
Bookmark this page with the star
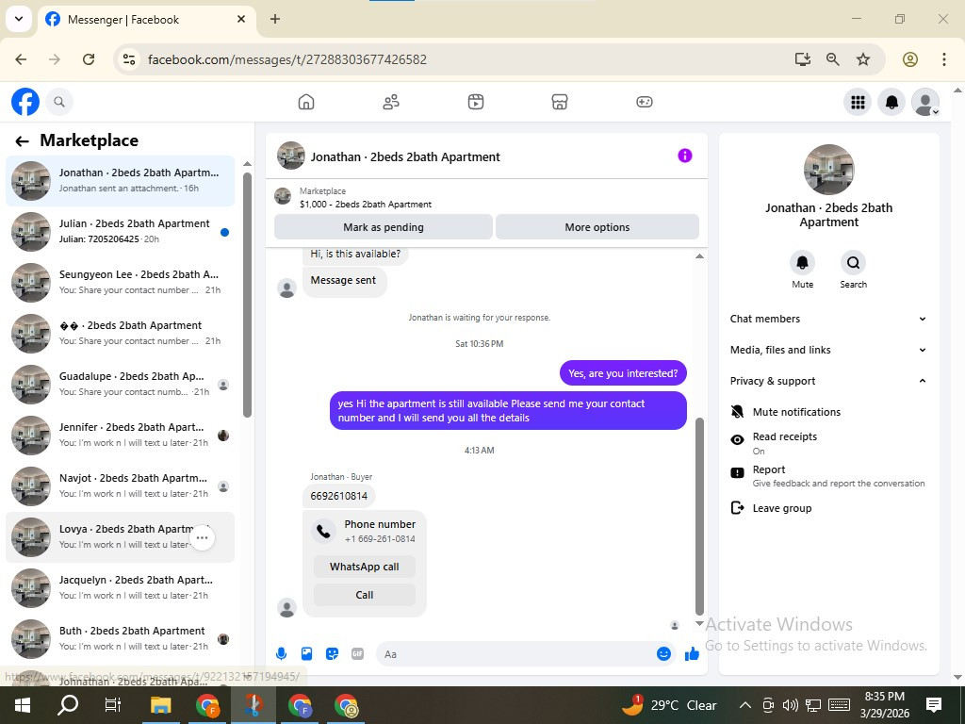point(863,59)
